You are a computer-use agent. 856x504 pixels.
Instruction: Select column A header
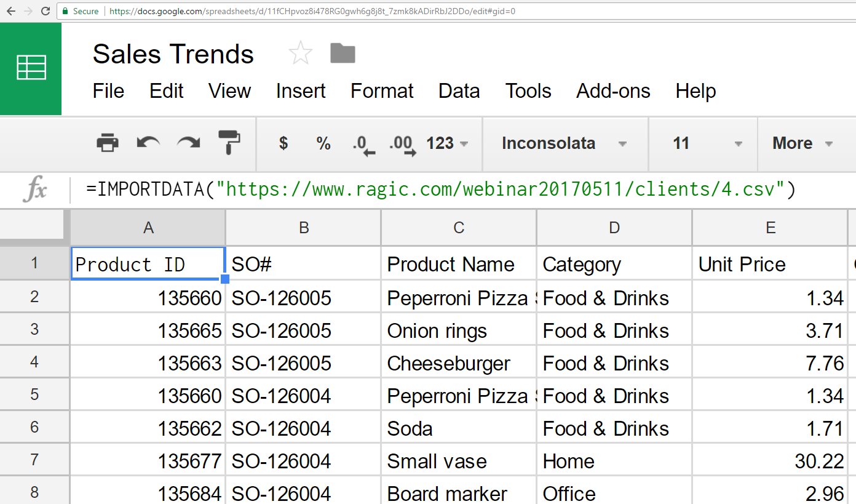[x=148, y=228]
